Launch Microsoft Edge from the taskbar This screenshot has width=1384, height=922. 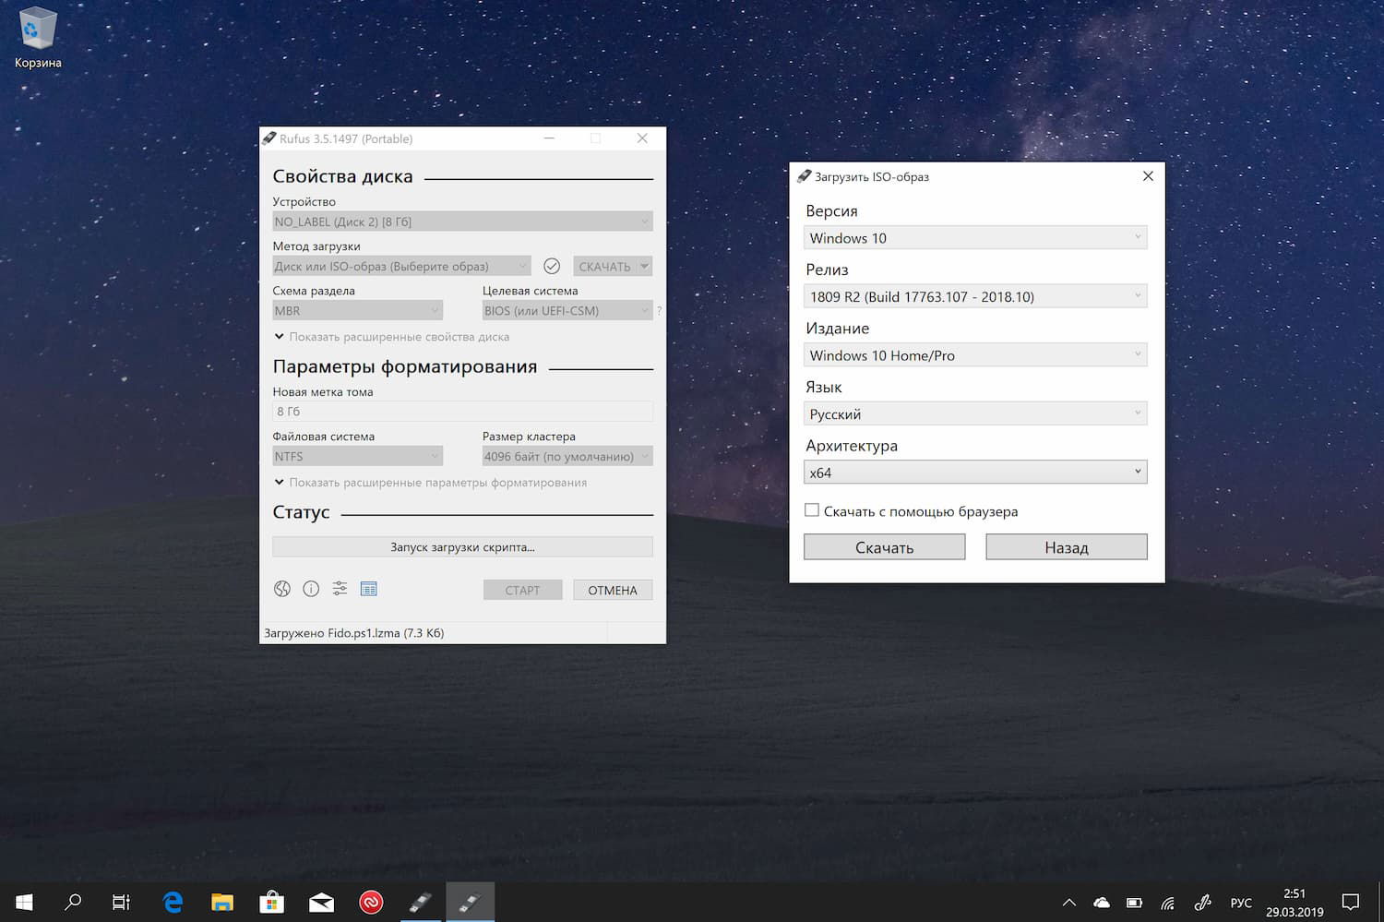tap(172, 902)
